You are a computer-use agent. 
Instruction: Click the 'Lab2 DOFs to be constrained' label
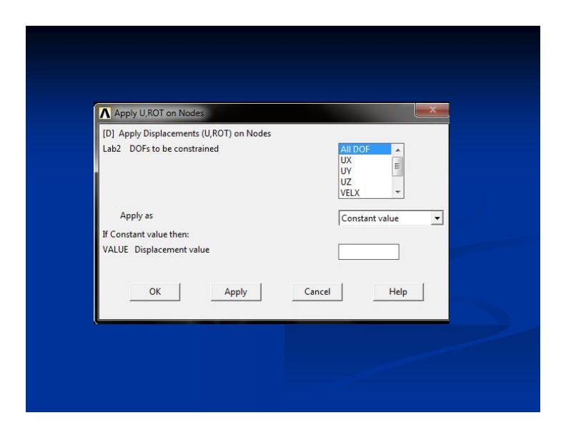point(161,149)
